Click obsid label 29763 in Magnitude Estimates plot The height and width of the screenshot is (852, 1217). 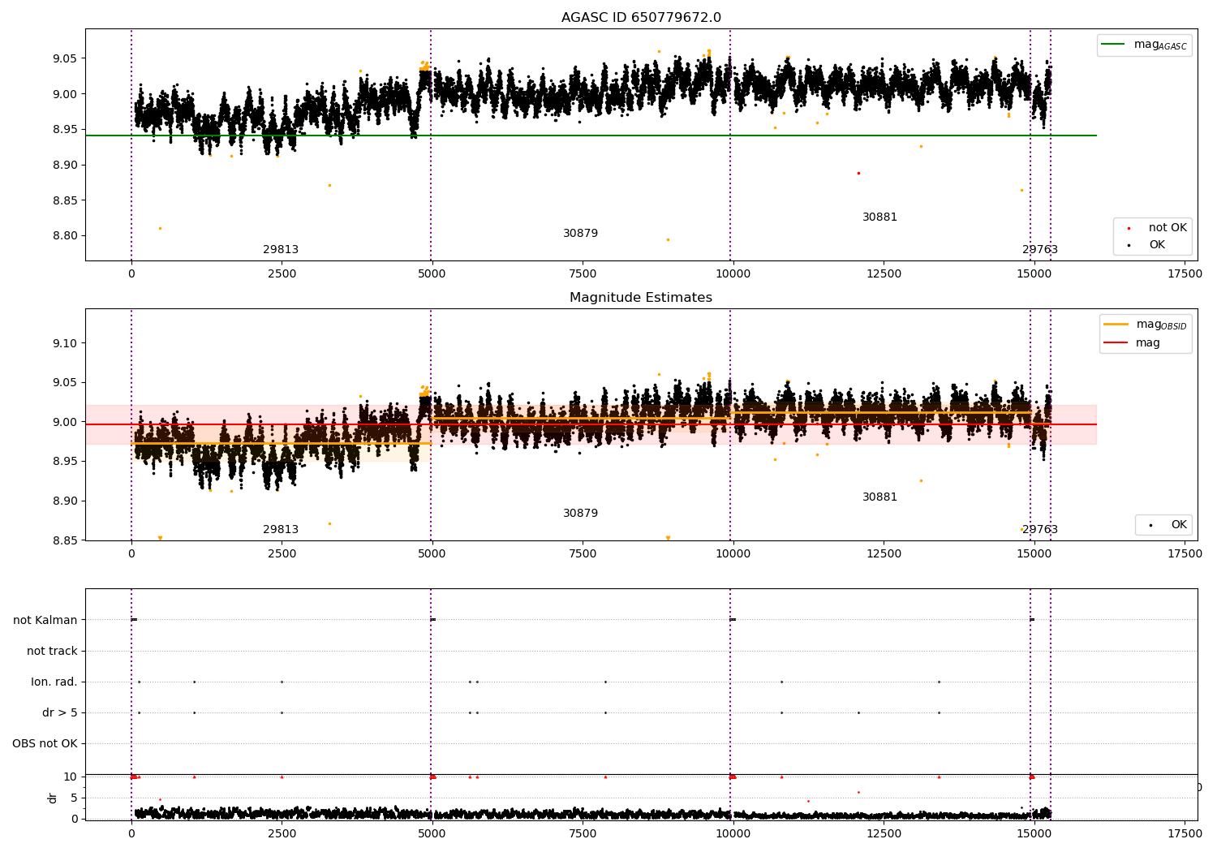(1040, 530)
